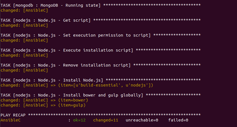Click the 'unreachable=0' value in the recap
The image size is (237, 127).
click(142, 120)
